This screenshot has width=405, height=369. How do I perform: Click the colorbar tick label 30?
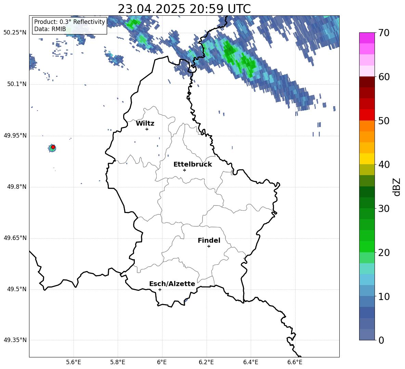[x=383, y=209]
